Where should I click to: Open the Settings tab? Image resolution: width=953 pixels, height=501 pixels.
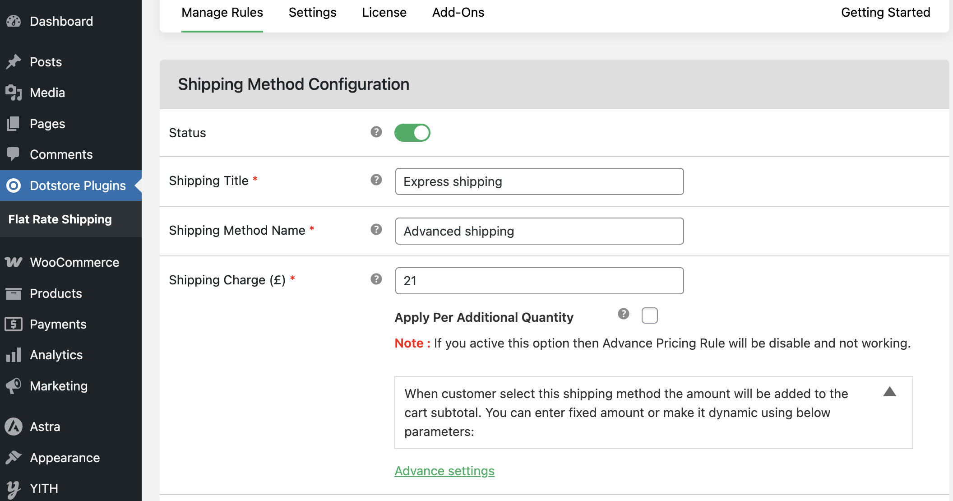[312, 13]
